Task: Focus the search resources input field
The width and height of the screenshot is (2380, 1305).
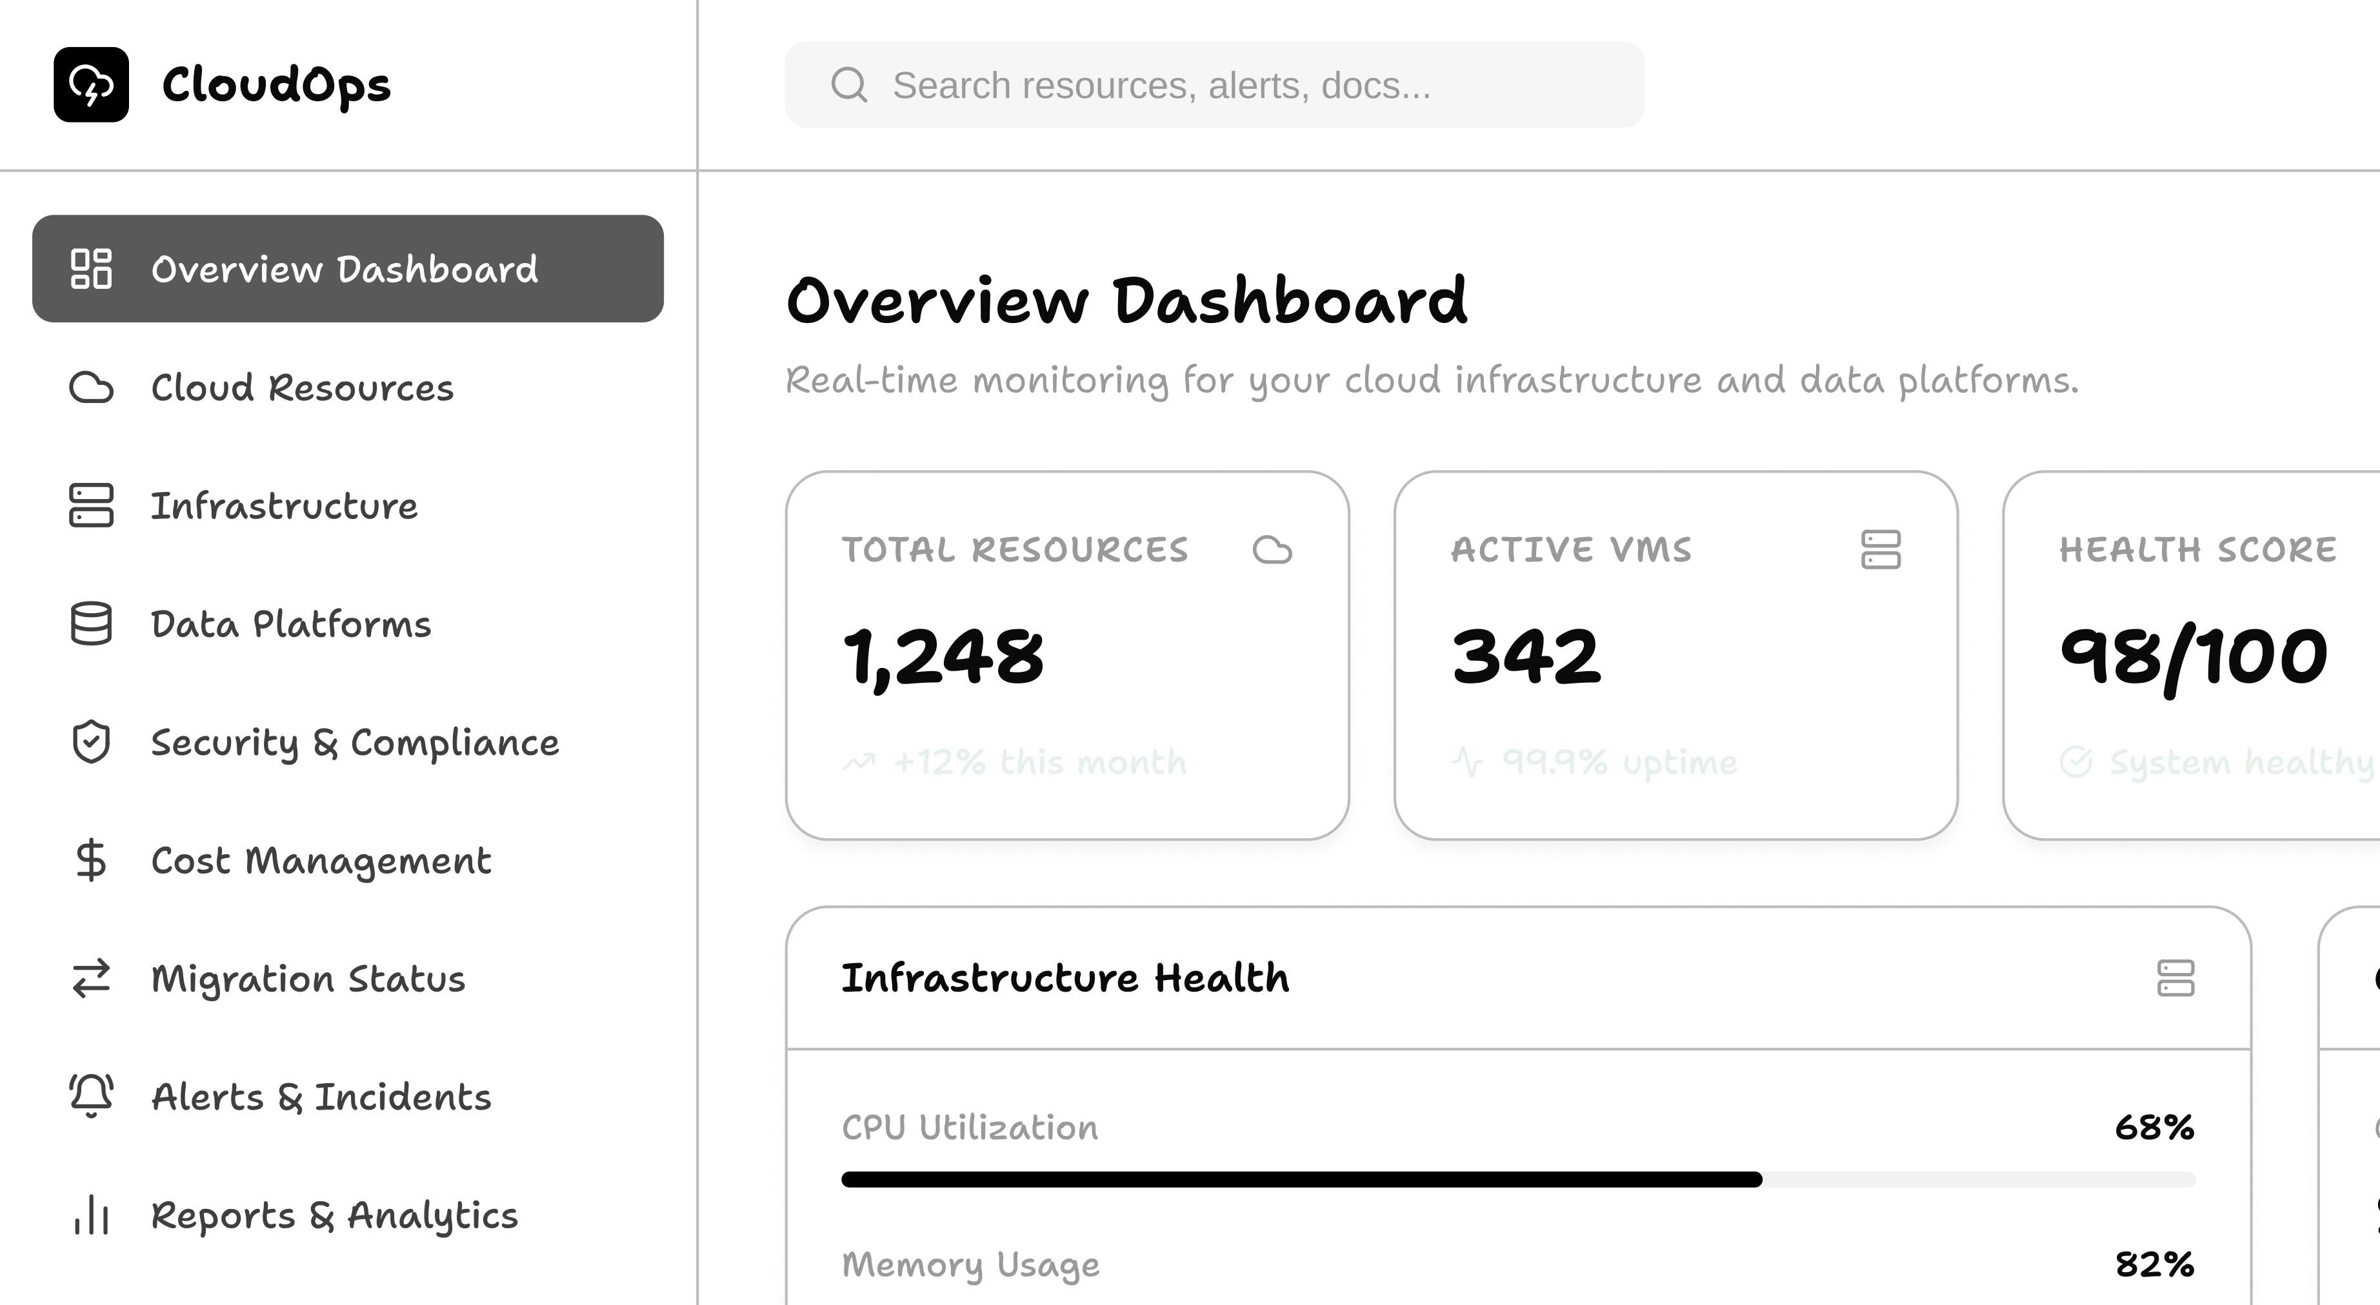Action: tap(1229, 85)
